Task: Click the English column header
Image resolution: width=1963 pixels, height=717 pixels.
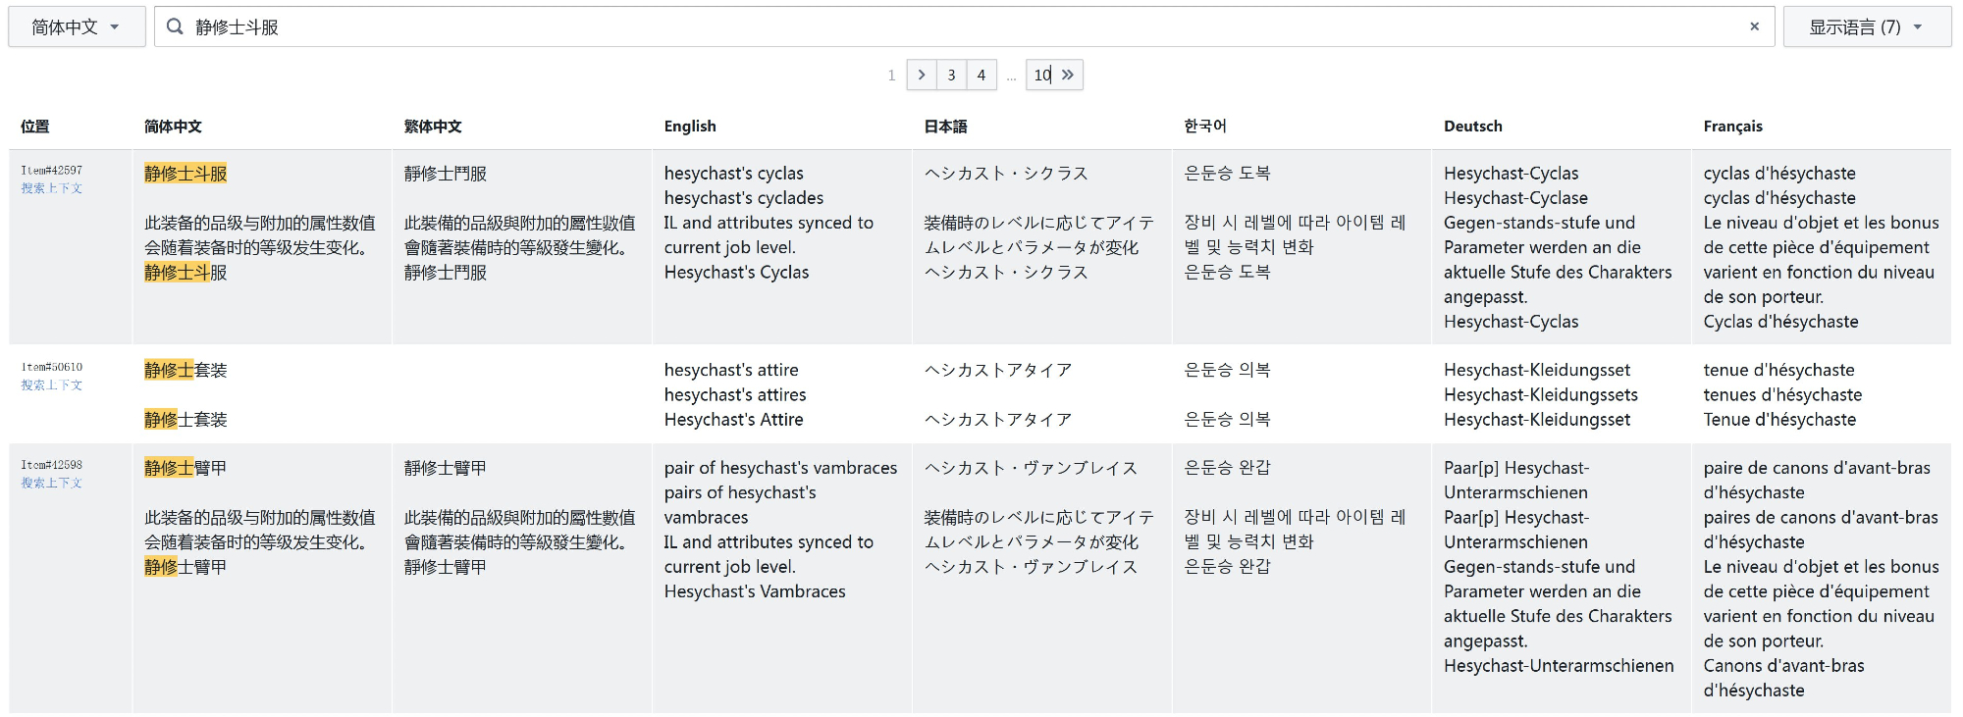Action: pyautogui.click(x=690, y=127)
